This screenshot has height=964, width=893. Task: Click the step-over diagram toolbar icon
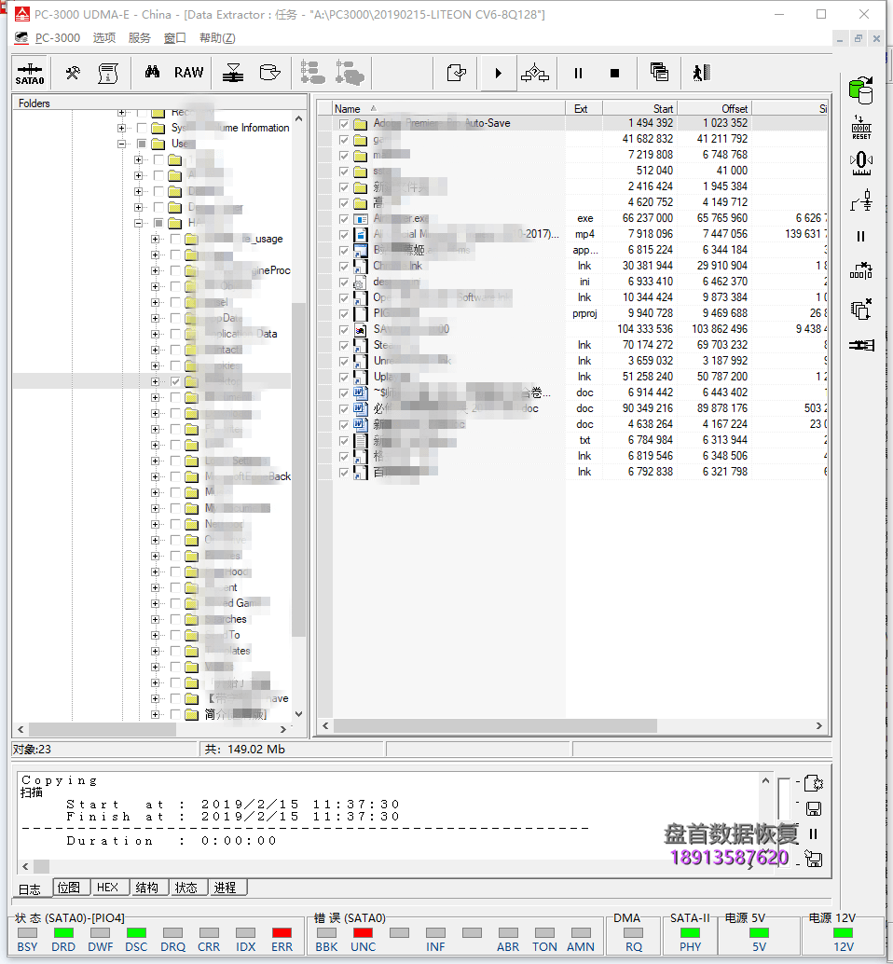pyautogui.click(x=535, y=73)
